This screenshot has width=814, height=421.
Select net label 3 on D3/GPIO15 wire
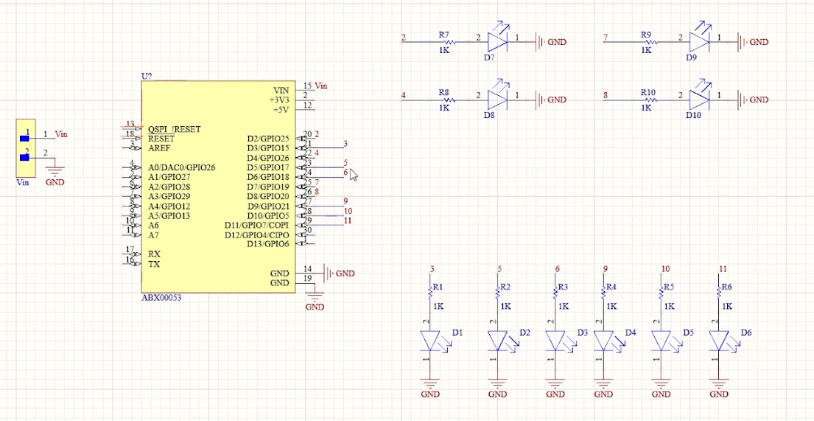[345, 144]
